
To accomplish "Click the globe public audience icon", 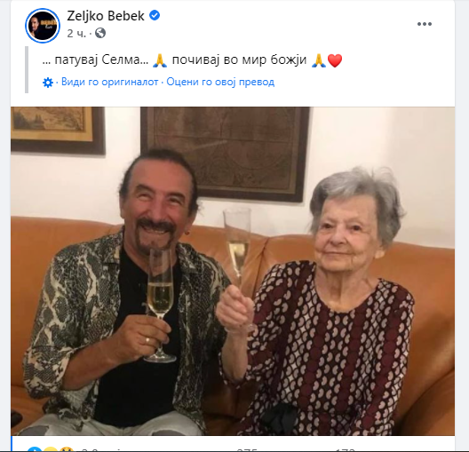I will click(100, 33).
